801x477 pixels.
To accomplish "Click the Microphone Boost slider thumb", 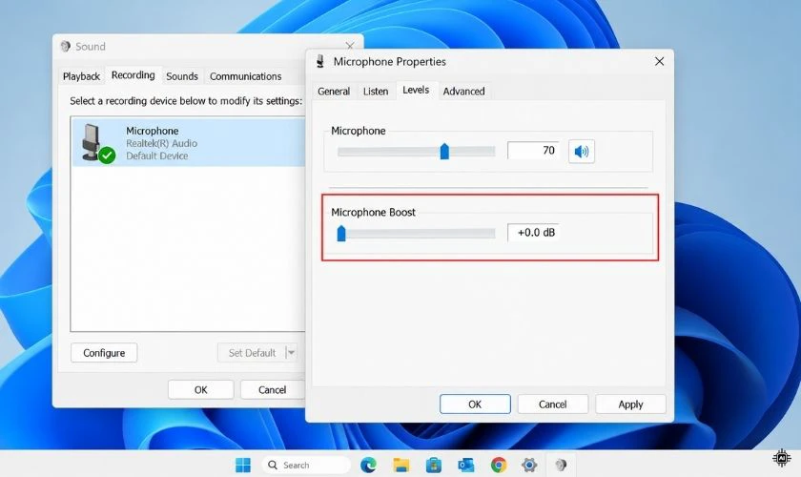I will click(341, 233).
